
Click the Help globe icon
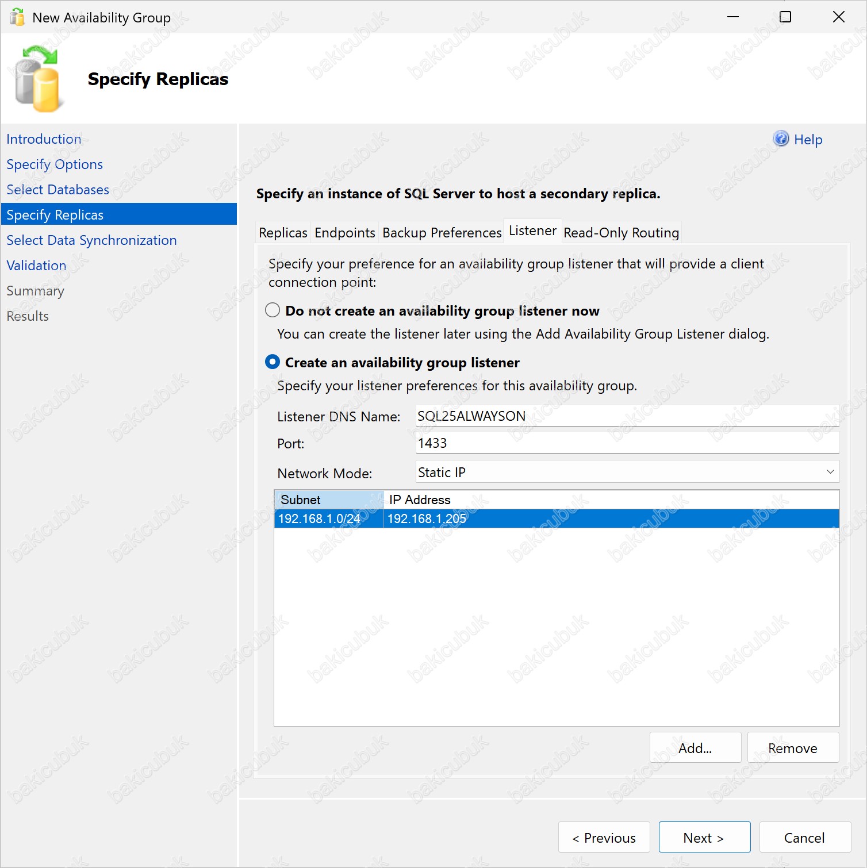pos(781,139)
